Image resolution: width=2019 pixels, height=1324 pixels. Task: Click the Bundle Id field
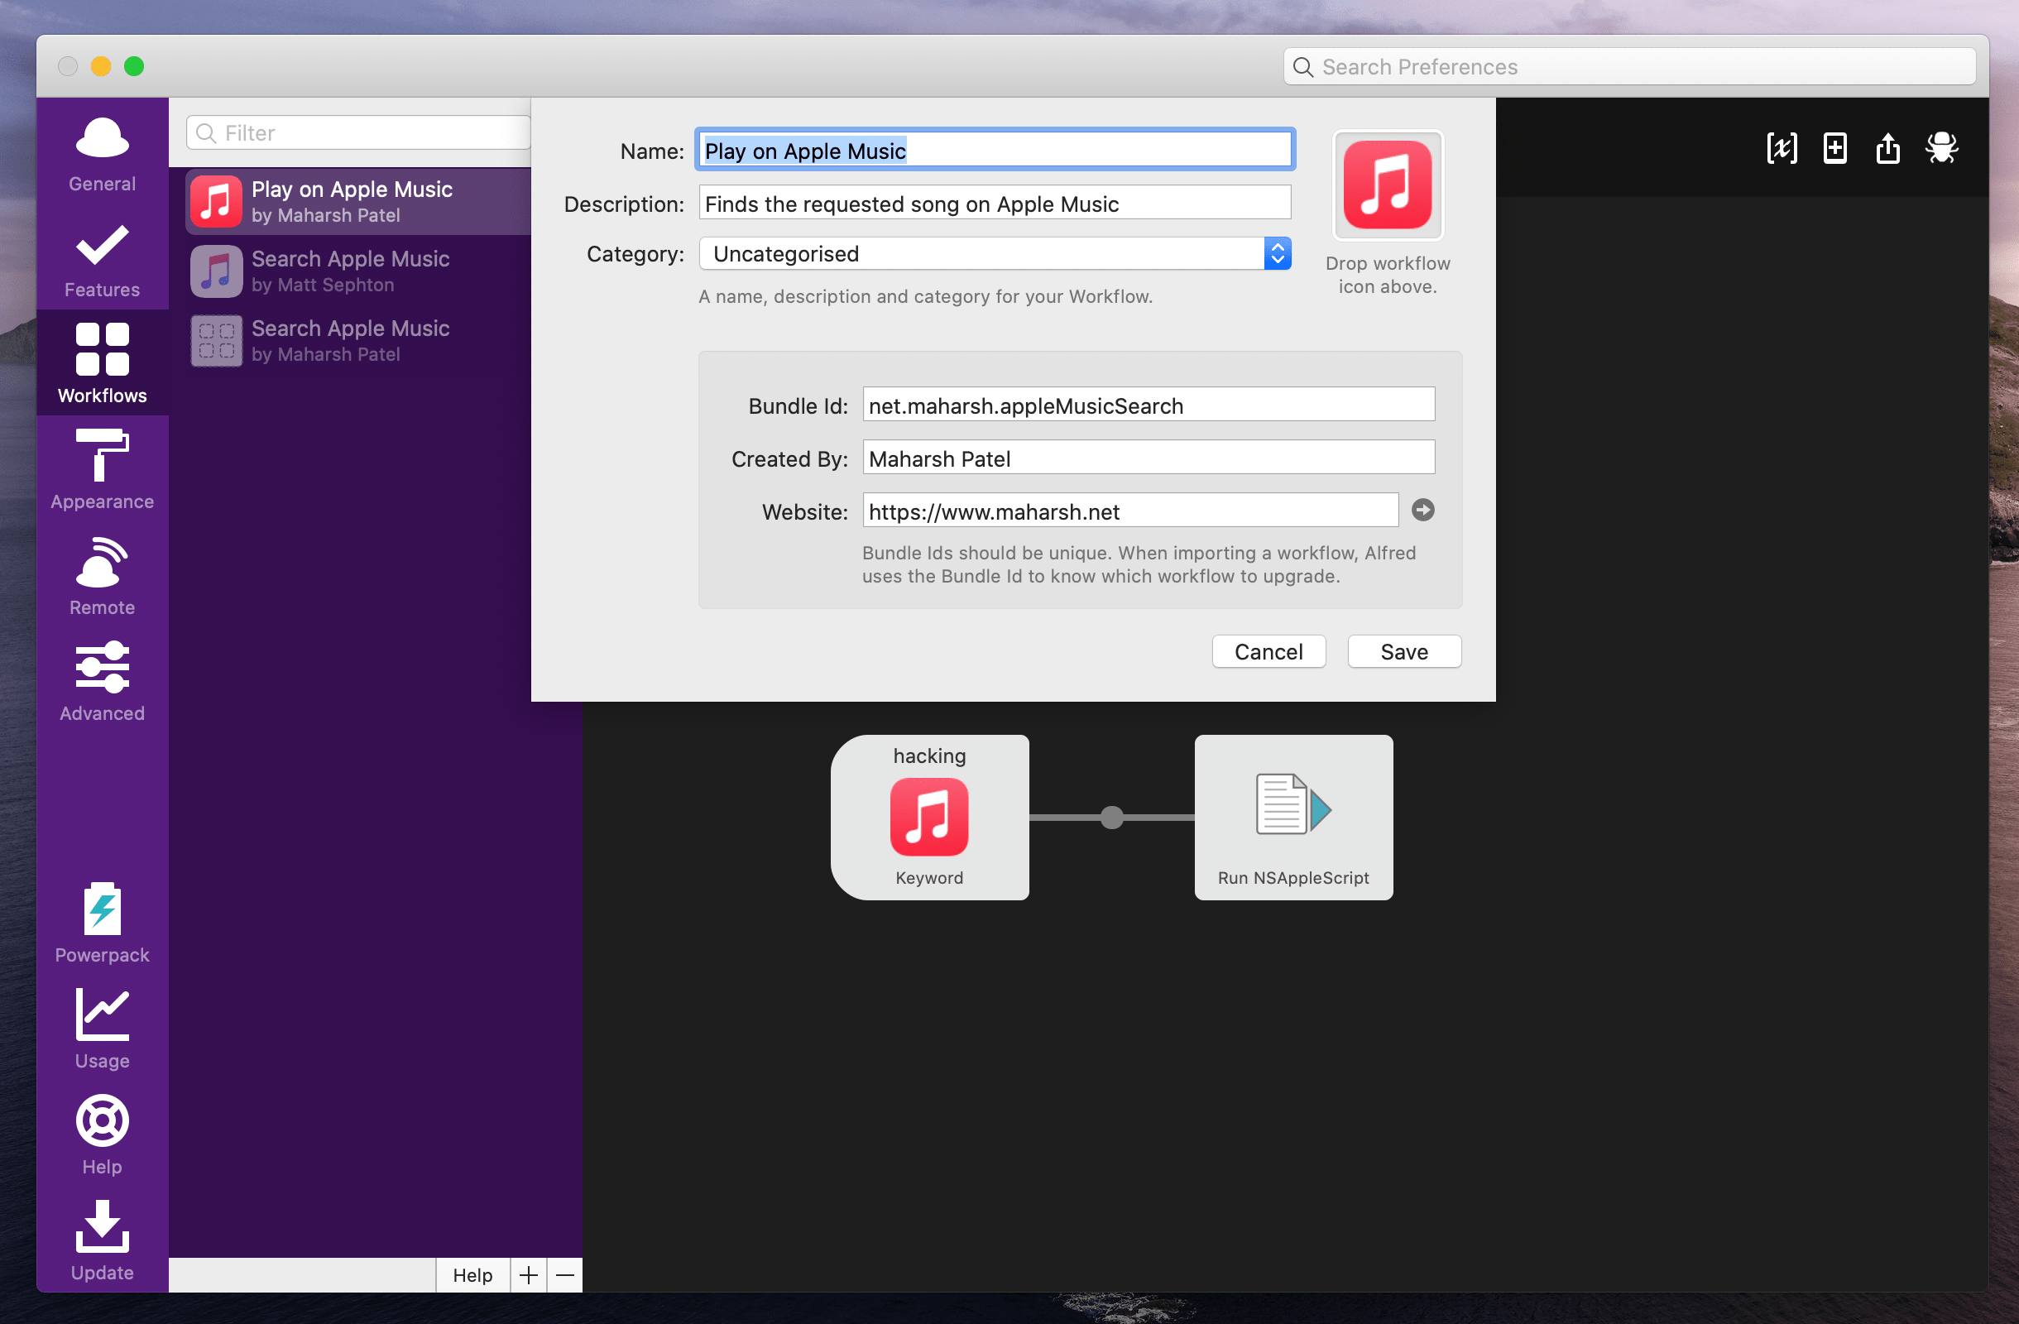[x=1149, y=405]
